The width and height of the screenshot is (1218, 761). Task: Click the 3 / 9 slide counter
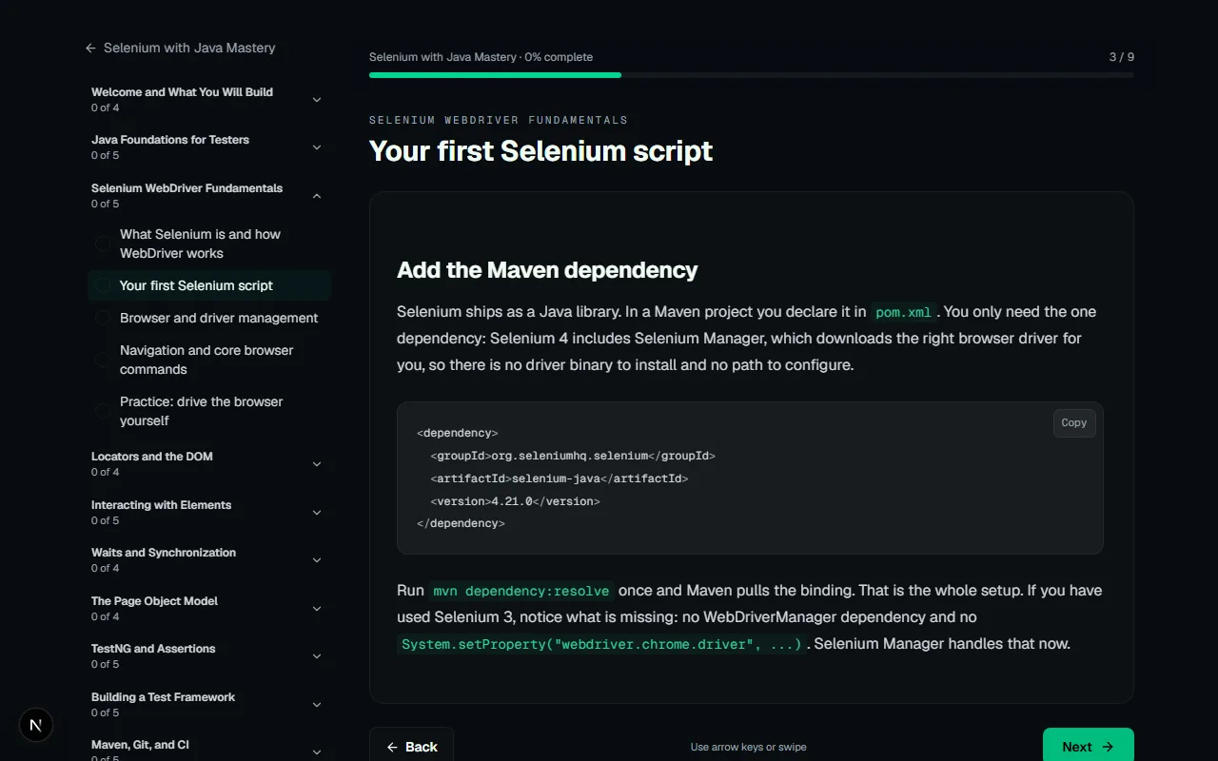[1122, 57]
